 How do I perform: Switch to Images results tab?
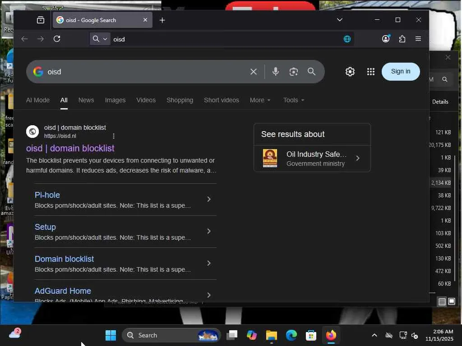click(x=115, y=100)
